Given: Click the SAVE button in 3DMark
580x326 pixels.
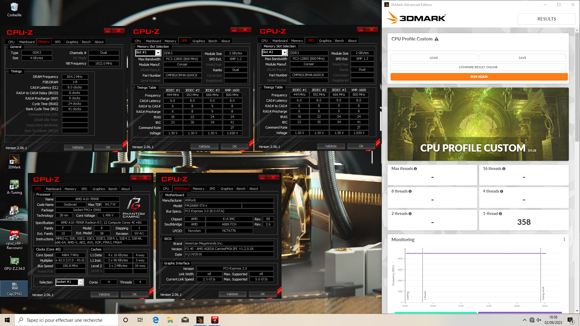Looking at the screenshot, I should click(x=522, y=58).
